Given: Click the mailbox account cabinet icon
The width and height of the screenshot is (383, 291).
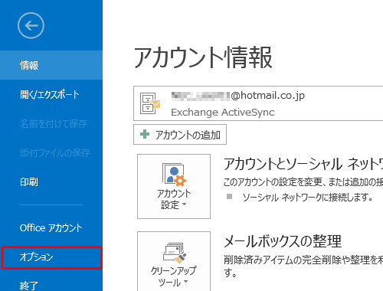Looking at the screenshot, I should [150, 103].
